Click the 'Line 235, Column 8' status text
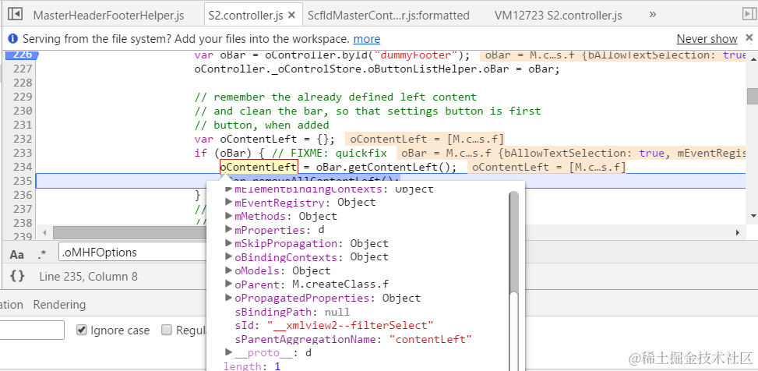 (89, 277)
